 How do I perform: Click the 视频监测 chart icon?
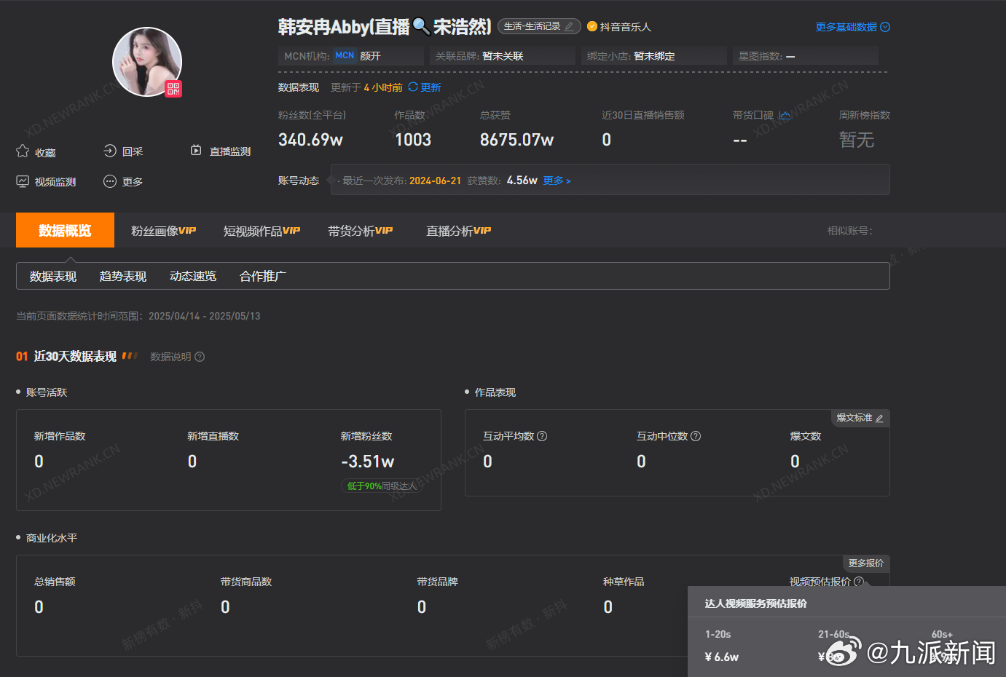pyautogui.click(x=23, y=181)
